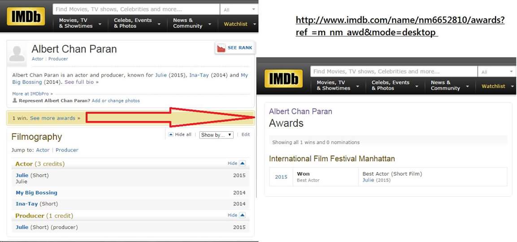Open Movies, TV & Showtimes menu, left page

80,23
